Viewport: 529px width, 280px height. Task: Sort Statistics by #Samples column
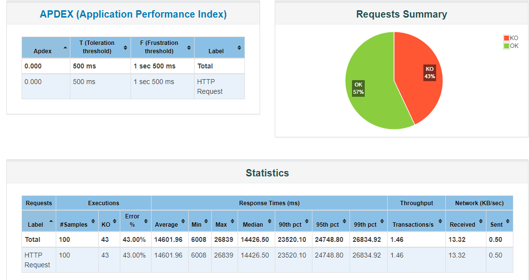coord(77,221)
